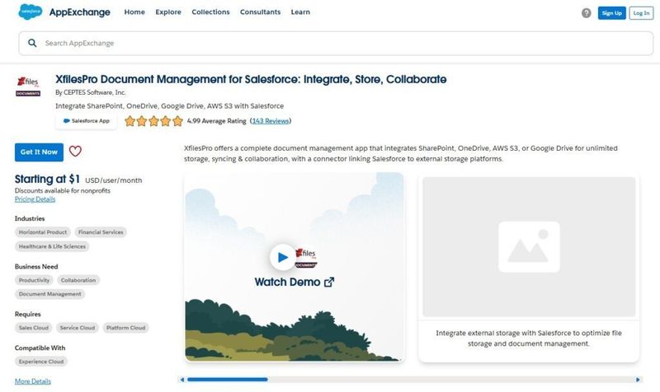Click the Watch Demo text

pos(287,282)
